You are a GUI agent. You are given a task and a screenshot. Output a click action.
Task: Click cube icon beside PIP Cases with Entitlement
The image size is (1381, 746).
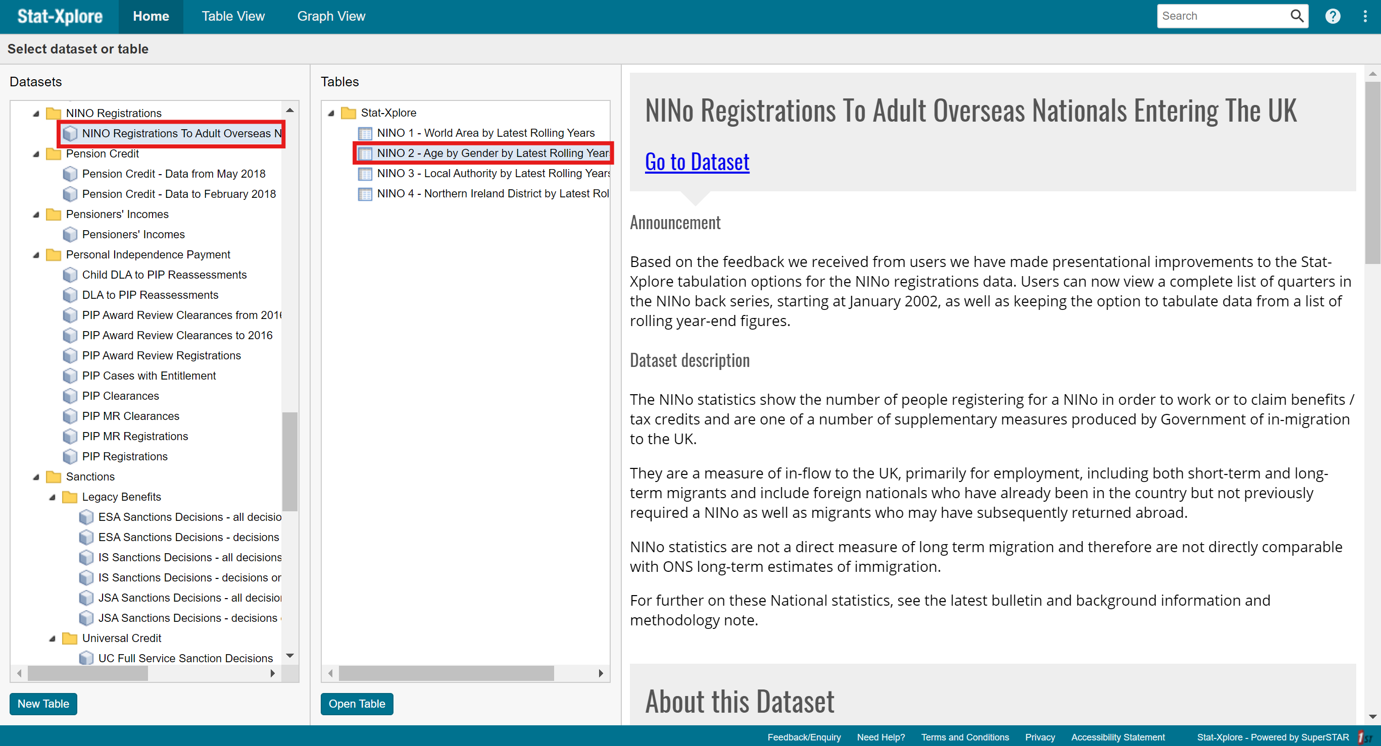70,376
